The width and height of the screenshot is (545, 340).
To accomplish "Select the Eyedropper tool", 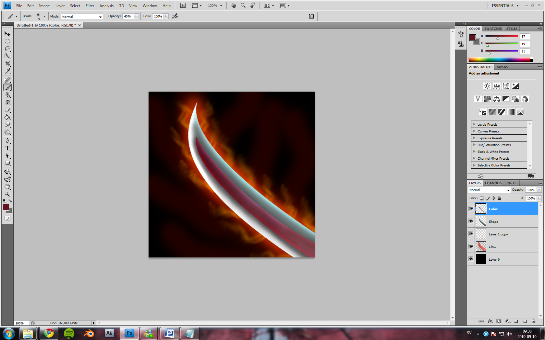I will click(x=7, y=71).
